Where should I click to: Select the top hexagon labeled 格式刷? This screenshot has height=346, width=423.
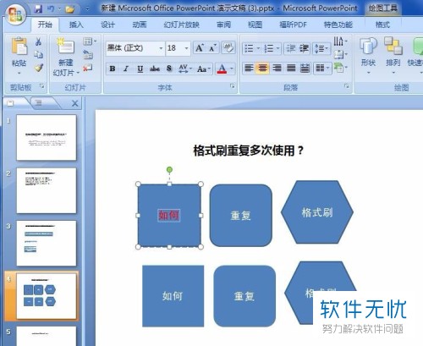coord(317,212)
